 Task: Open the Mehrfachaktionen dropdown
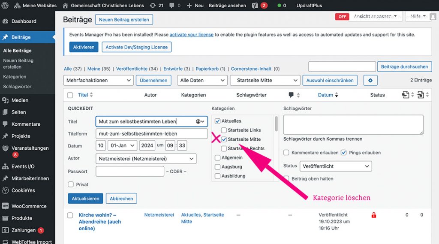pyautogui.click(x=99, y=80)
